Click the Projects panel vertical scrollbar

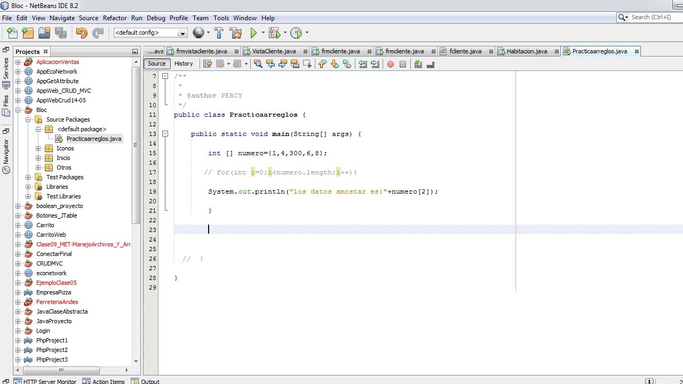[x=136, y=145]
